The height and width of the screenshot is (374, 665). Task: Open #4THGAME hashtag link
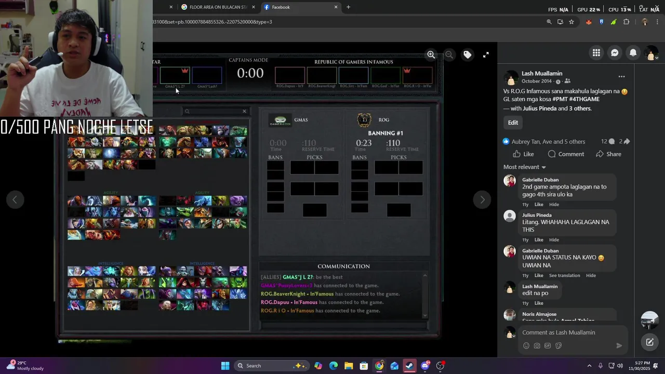(584, 99)
